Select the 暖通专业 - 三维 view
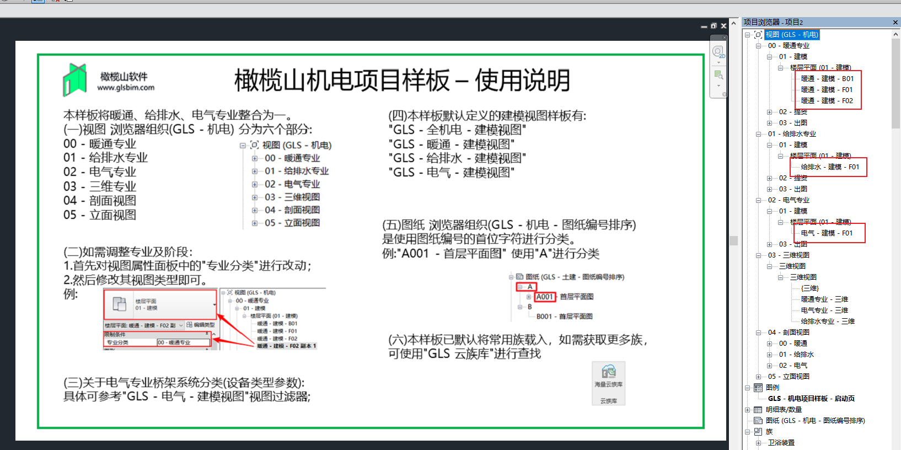Image resolution: width=901 pixels, height=450 pixels. (824, 299)
